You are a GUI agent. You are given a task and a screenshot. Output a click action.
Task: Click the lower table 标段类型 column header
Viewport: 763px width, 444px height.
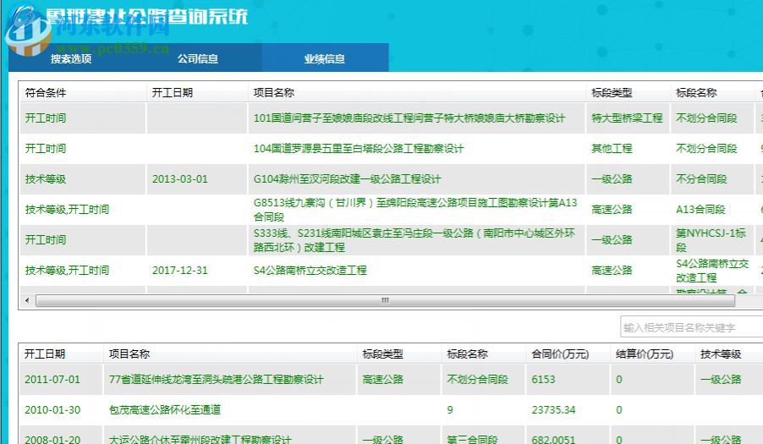click(x=398, y=354)
